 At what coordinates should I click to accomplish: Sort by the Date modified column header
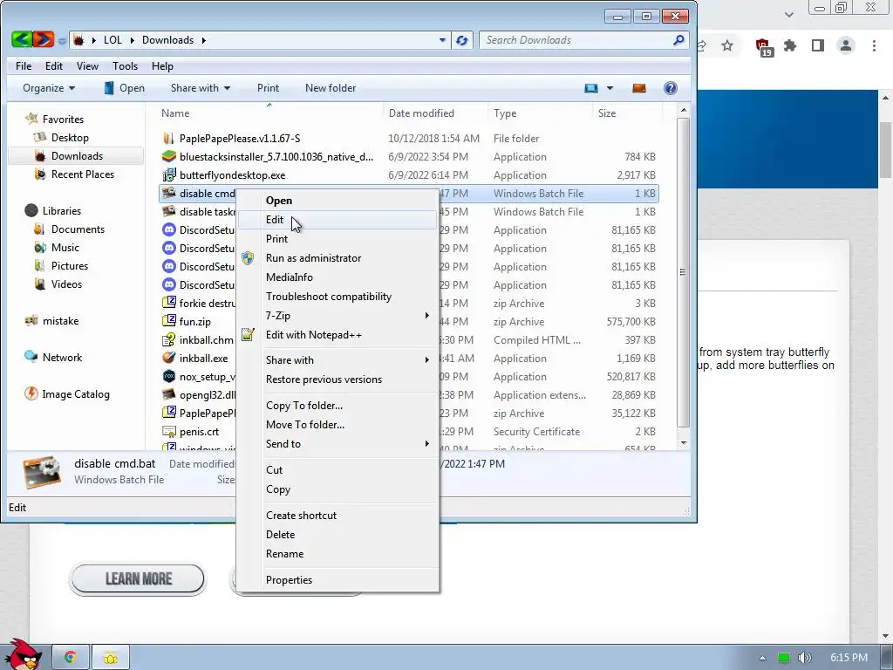click(x=436, y=113)
